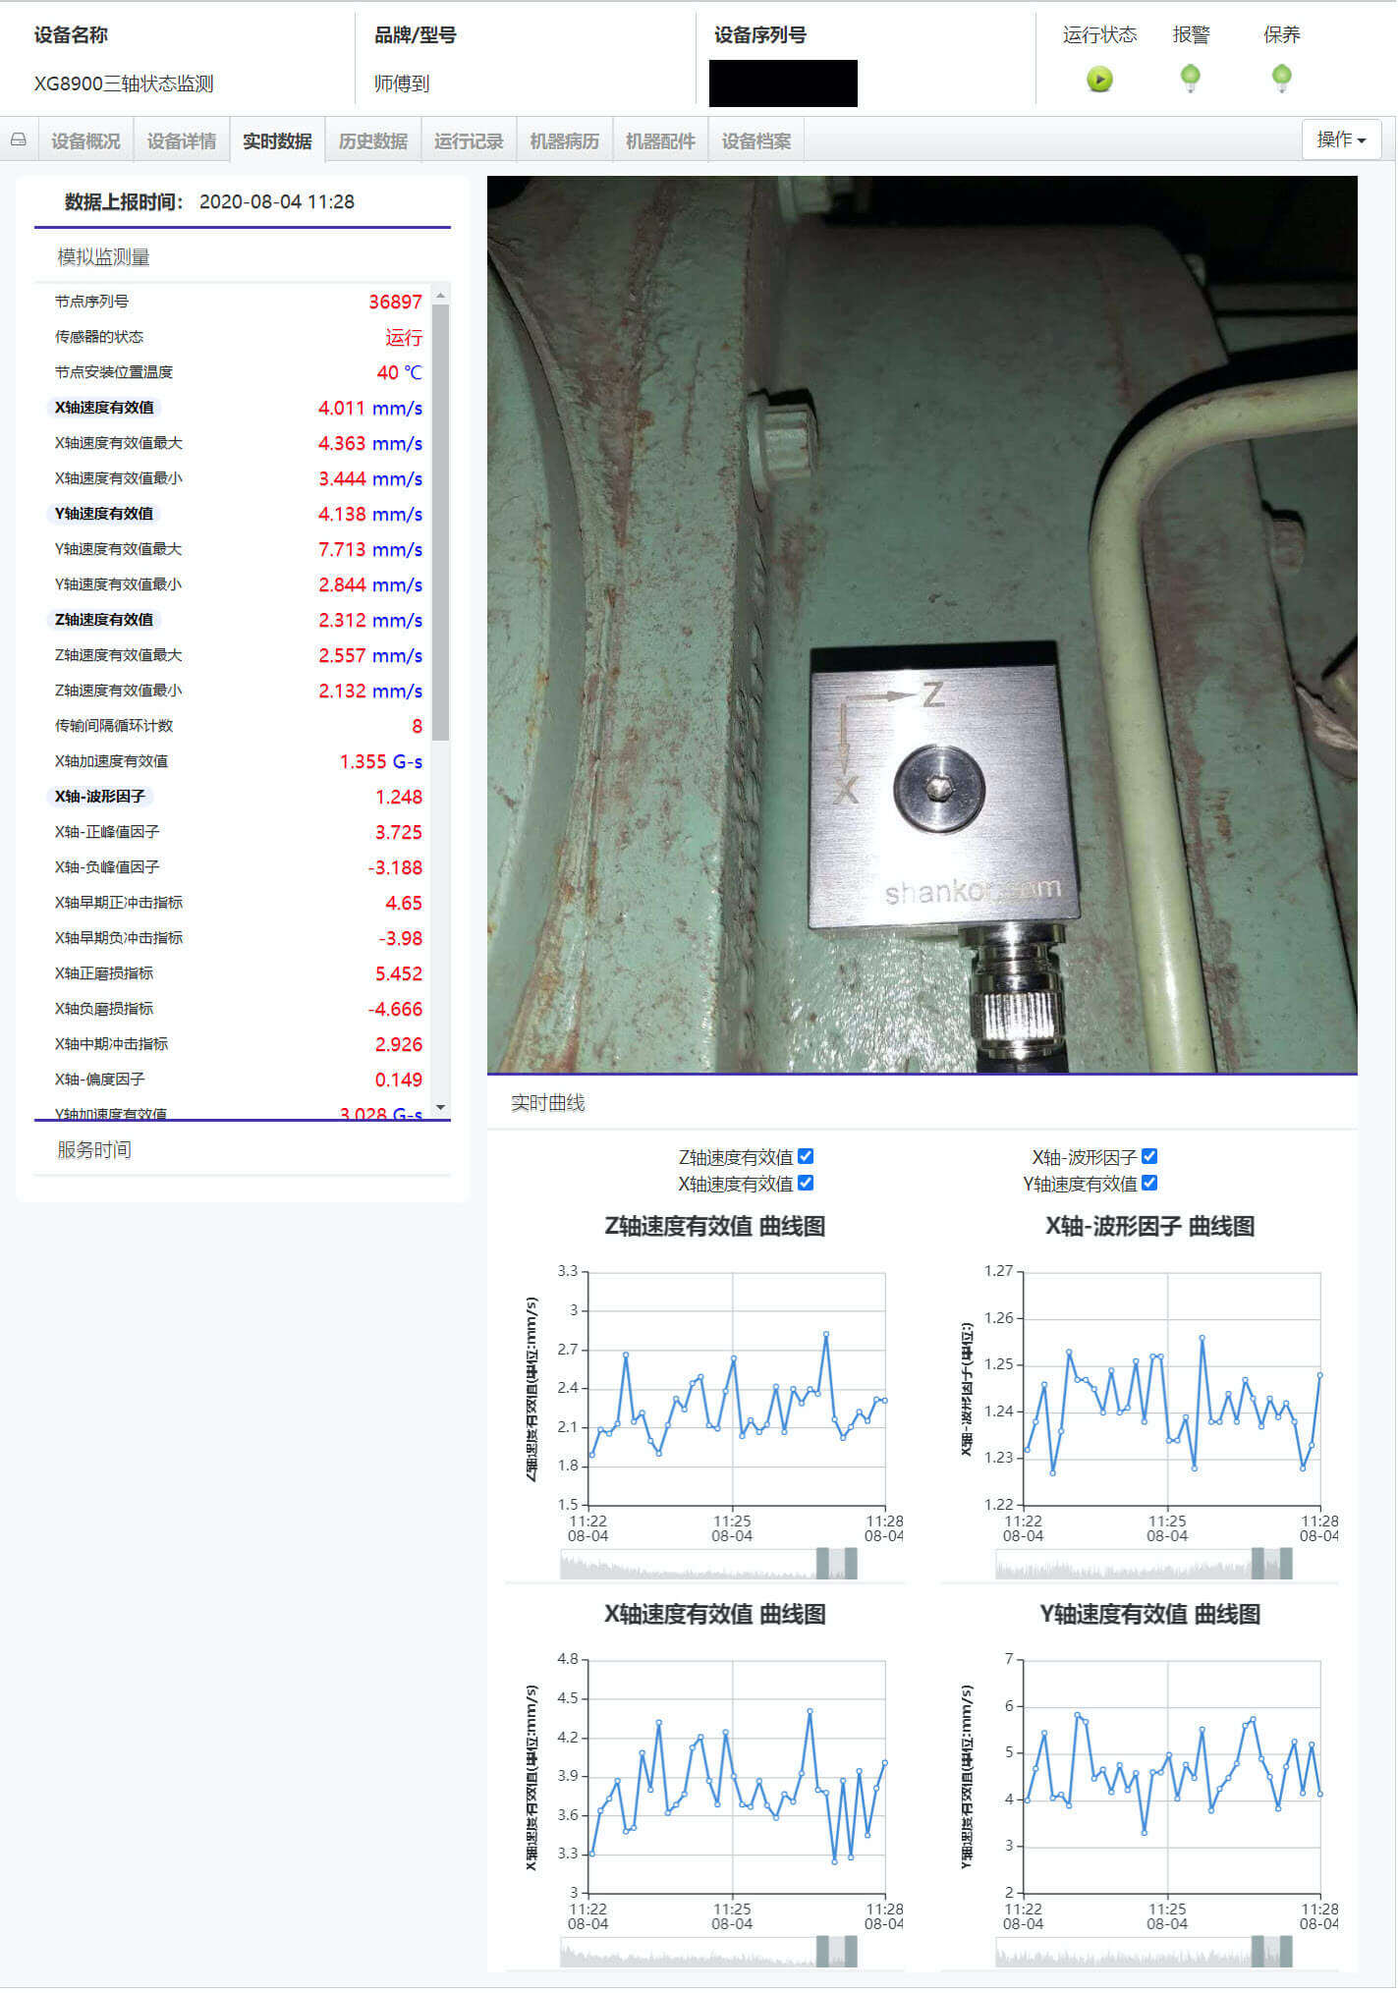The width and height of the screenshot is (1398, 1993).
Task: Open the 机器病历 tab
Action: [x=565, y=141]
